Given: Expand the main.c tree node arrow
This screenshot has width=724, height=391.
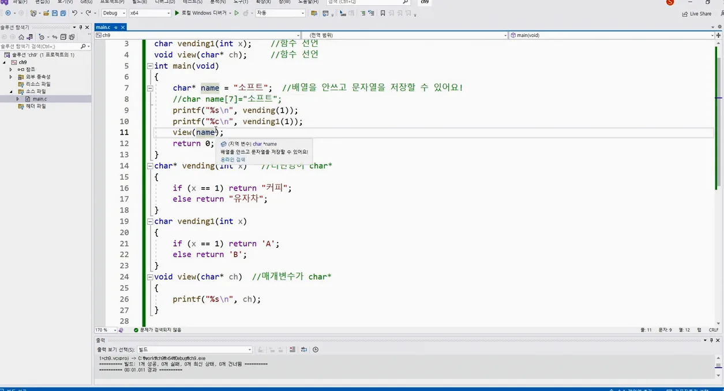Looking at the screenshot, I should [x=17, y=99].
